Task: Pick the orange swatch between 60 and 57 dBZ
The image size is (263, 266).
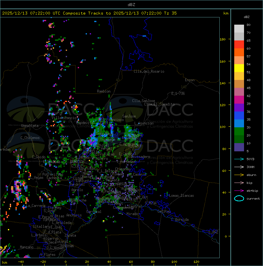Action: (x=239, y=52)
